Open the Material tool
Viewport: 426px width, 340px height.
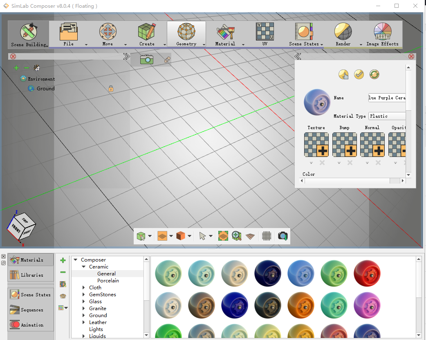(225, 34)
